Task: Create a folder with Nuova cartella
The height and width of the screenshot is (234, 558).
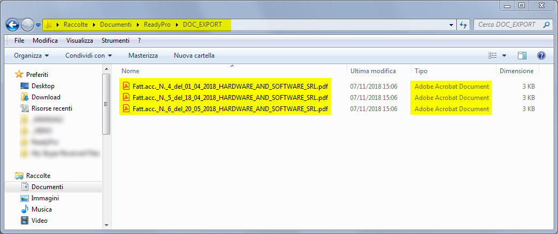Action: (x=194, y=56)
